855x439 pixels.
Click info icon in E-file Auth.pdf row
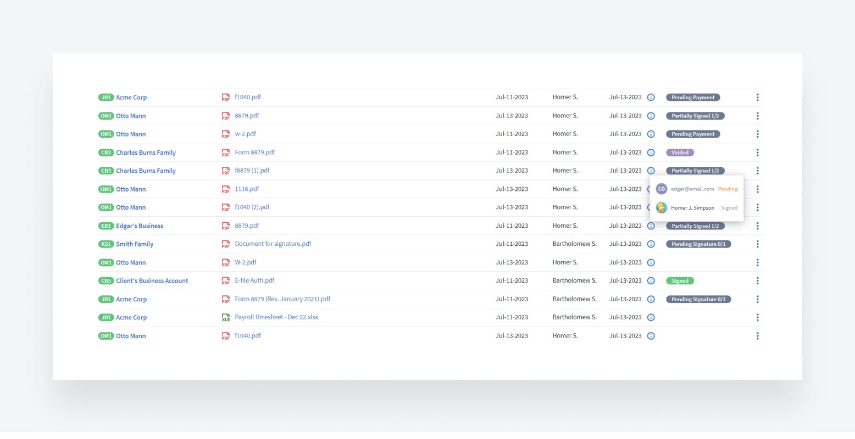coord(651,281)
